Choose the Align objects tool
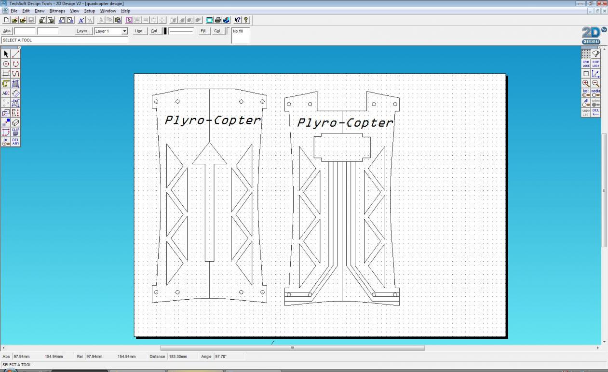 [15, 113]
